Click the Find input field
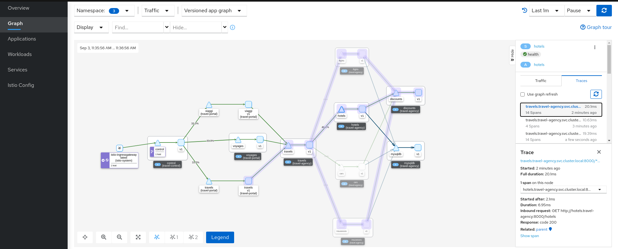618x249 pixels. tap(138, 28)
